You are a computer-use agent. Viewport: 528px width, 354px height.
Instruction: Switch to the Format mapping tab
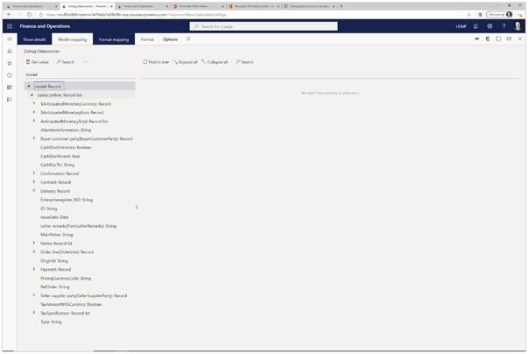114,39
